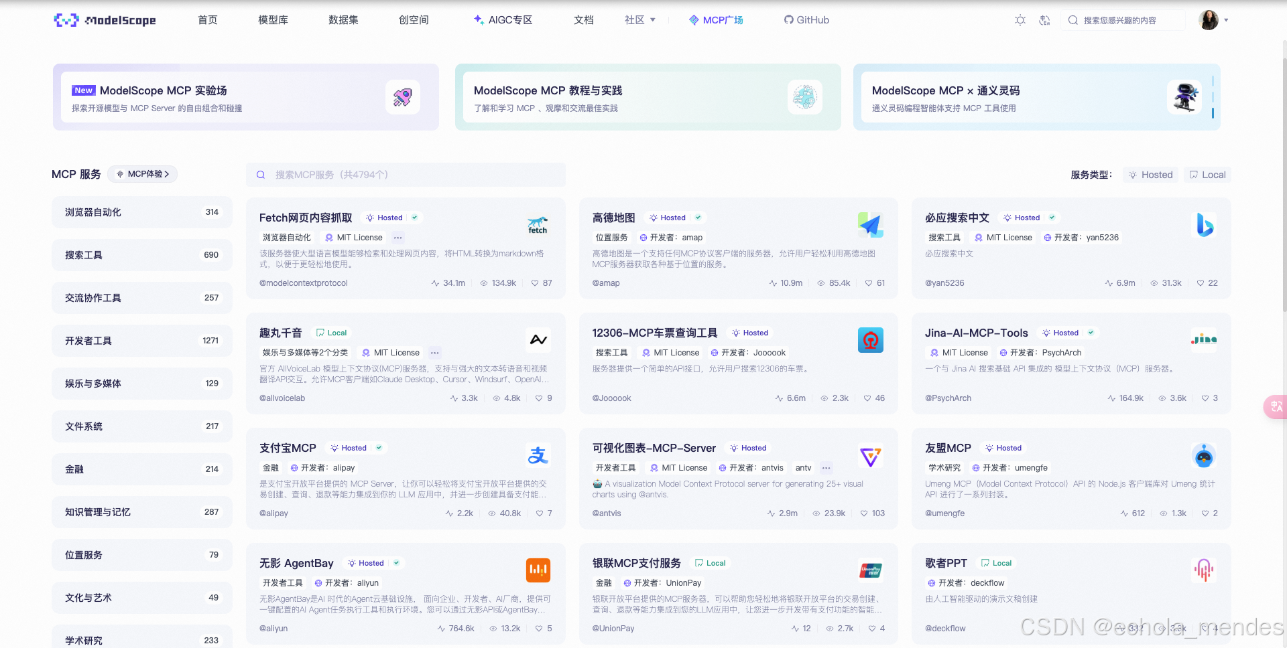This screenshot has height=648, width=1287.
Task: Click the robot icon on 通义灵码 banner
Action: [1184, 97]
